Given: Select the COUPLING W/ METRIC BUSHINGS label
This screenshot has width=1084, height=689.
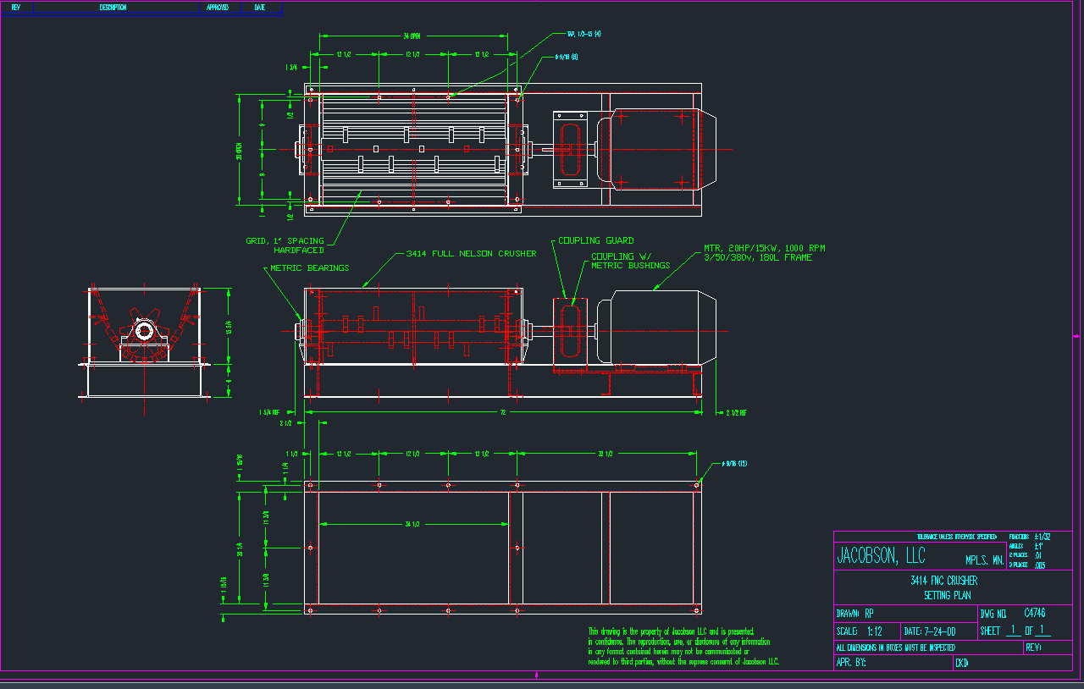Looking at the screenshot, I should (630, 261).
